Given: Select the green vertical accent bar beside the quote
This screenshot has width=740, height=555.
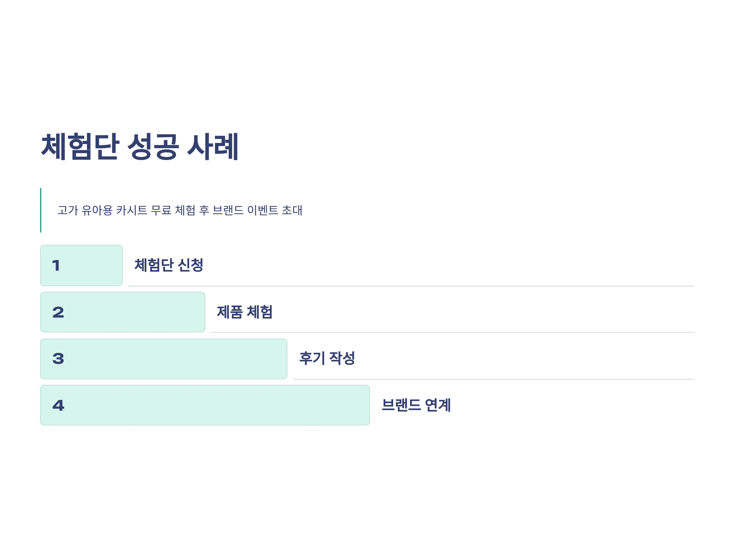Looking at the screenshot, I should pos(41,210).
